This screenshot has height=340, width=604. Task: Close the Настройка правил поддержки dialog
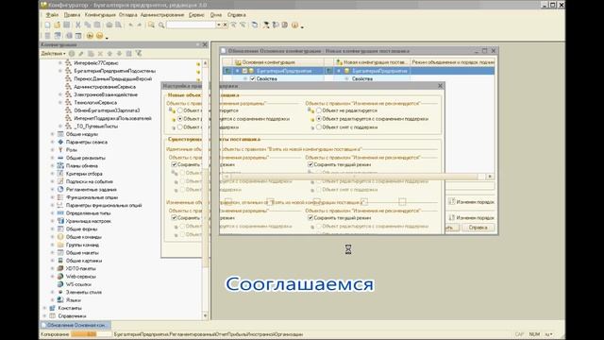(x=441, y=86)
